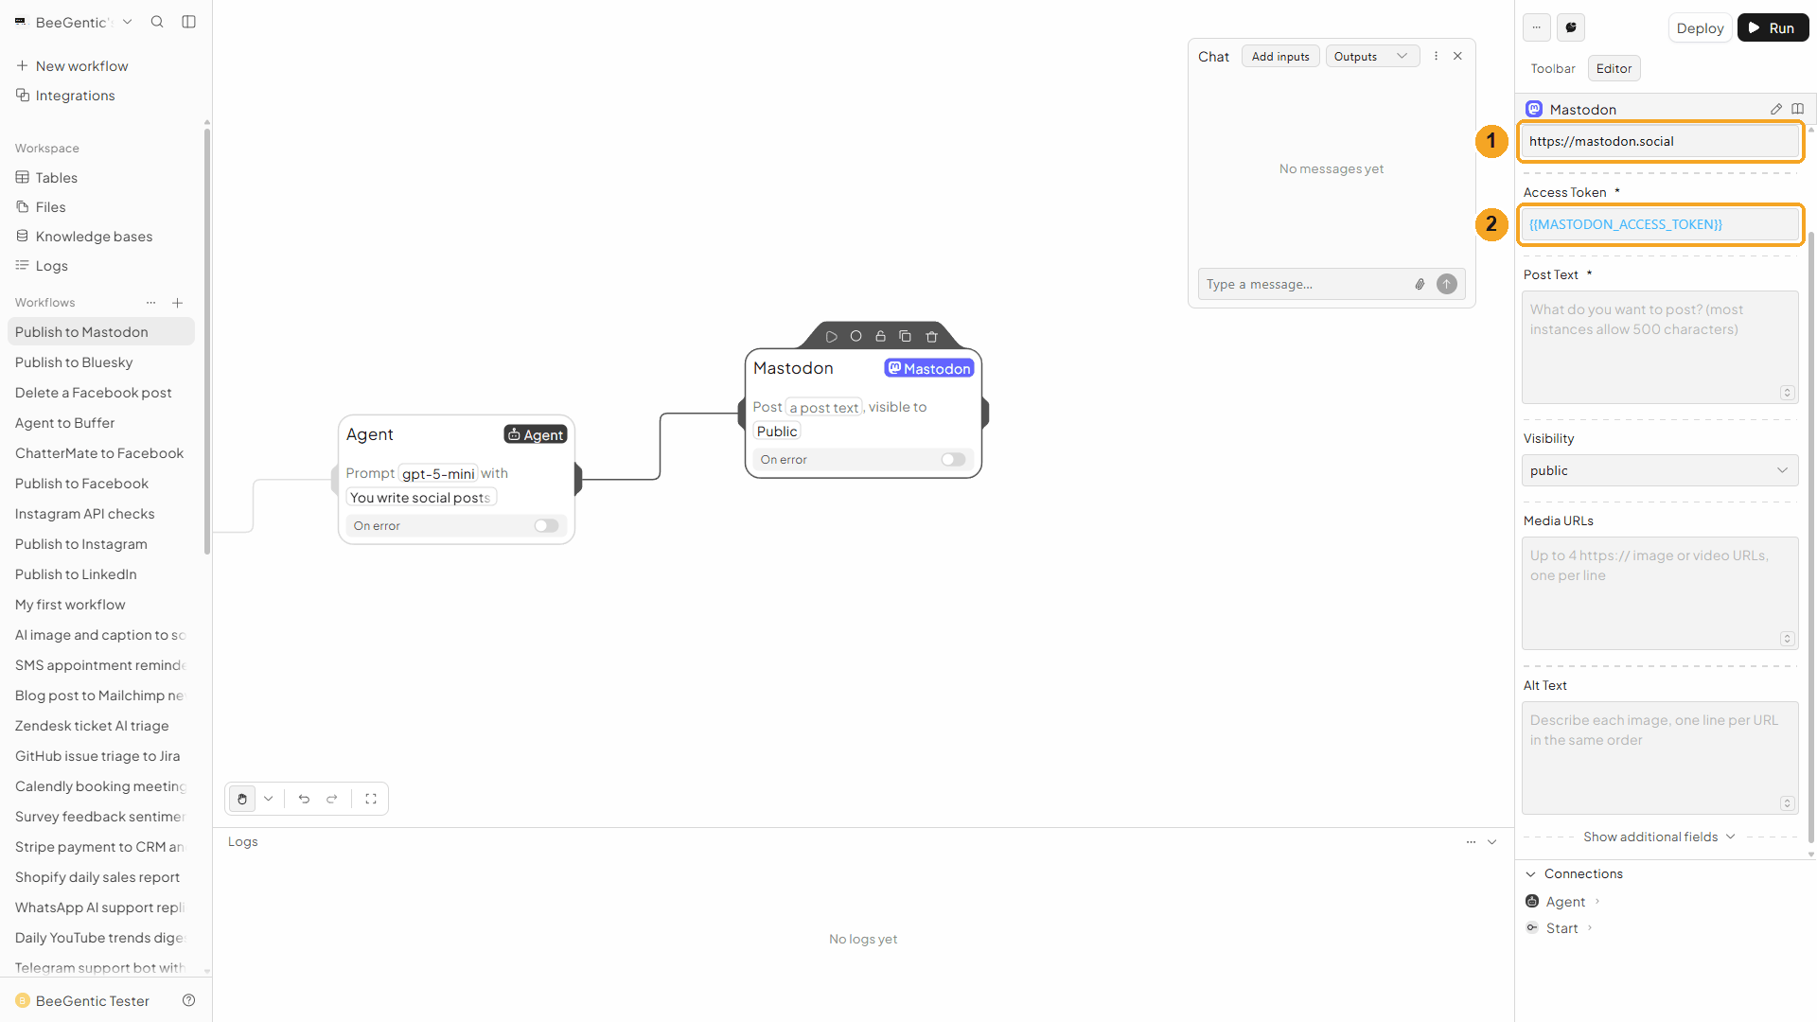Expand Show additional fields

1659,837
